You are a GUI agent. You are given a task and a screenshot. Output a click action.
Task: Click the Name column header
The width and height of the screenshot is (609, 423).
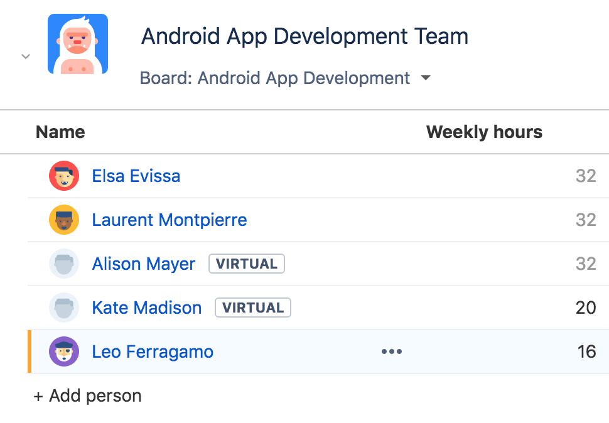click(x=60, y=132)
